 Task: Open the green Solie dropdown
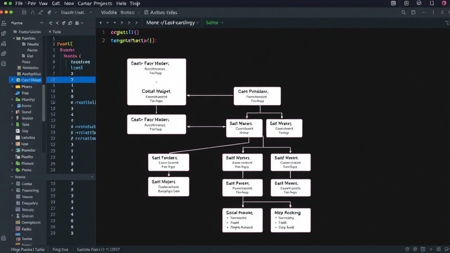click(x=214, y=23)
